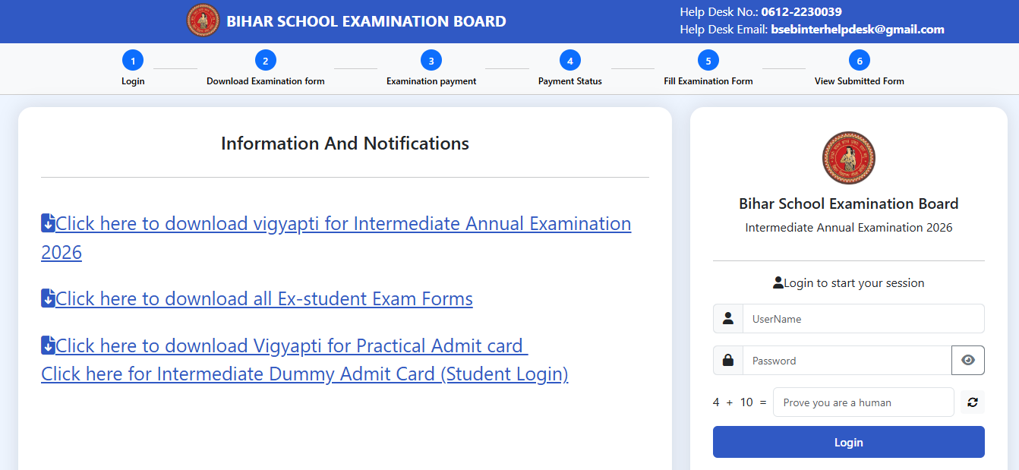Open step 5 Fill Examination Form
Image resolution: width=1019 pixels, height=470 pixels.
click(707, 60)
